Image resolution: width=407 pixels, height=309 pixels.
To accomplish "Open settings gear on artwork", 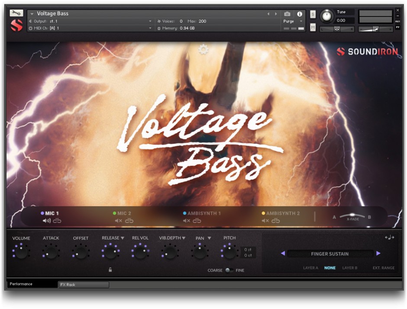I will [x=203, y=49].
